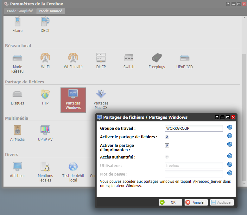Show help for Activer le partage de fichiers

coord(230,136)
